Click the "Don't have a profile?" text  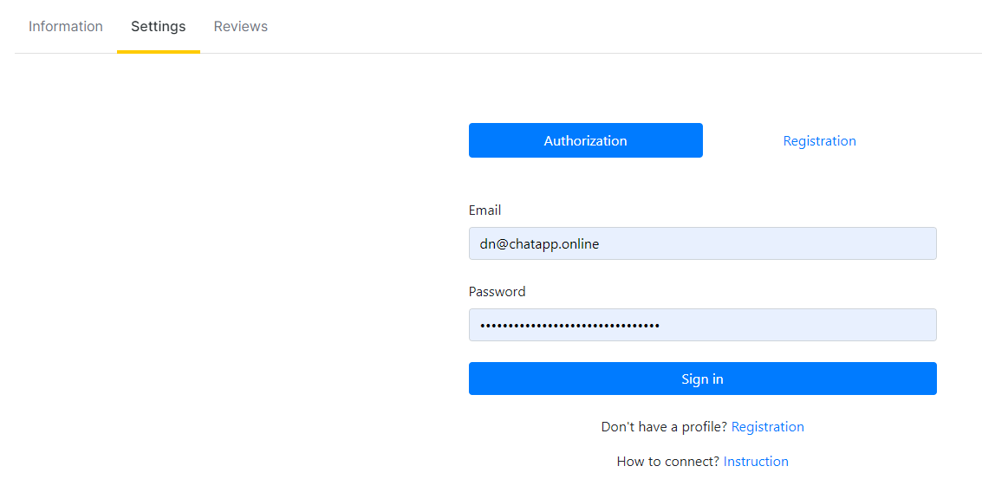click(664, 427)
